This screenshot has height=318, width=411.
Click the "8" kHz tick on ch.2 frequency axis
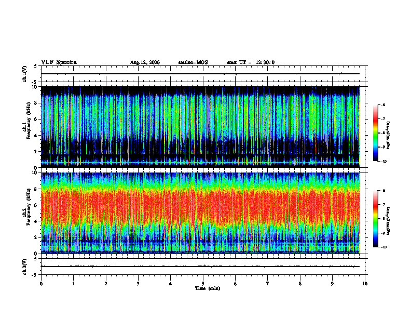tap(36, 189)
